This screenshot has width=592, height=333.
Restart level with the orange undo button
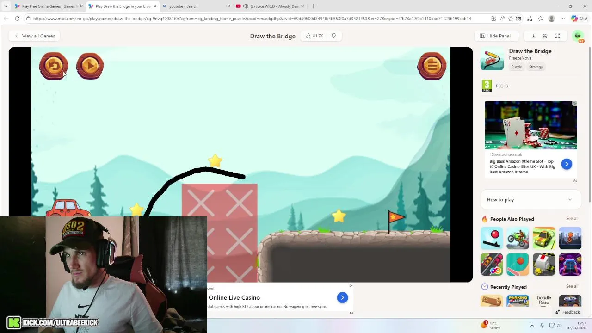[x=53, y=66]
